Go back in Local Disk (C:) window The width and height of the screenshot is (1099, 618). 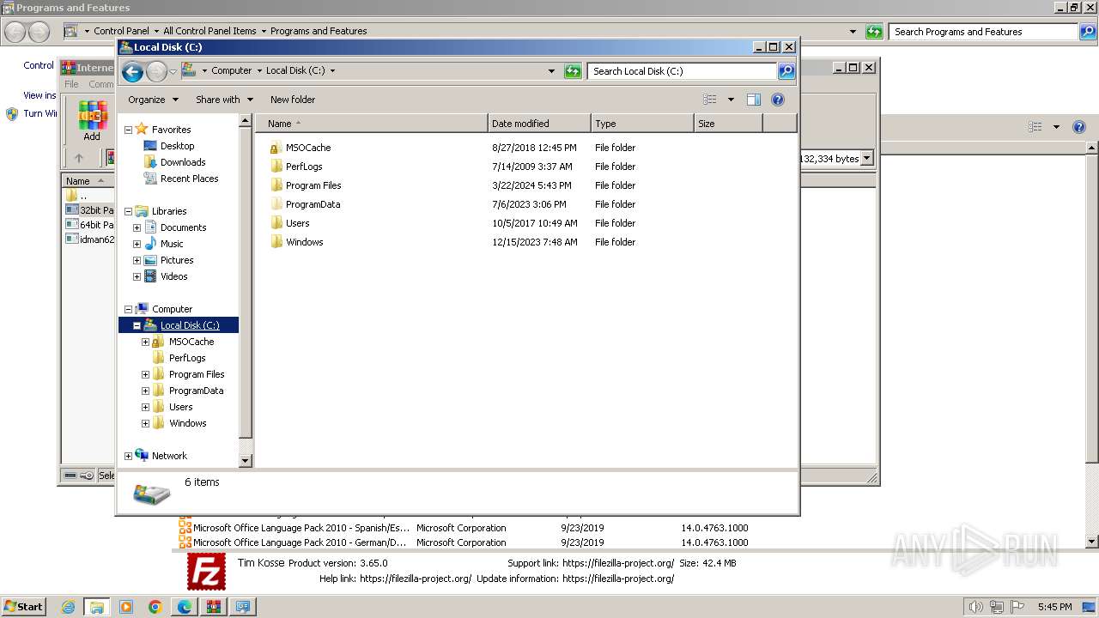point(132,71)
